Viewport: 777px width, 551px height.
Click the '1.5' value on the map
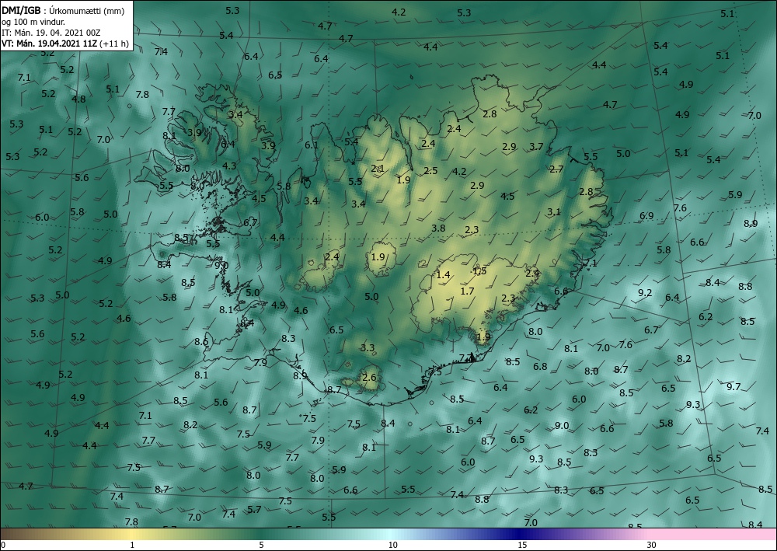(x=479, y=270)
